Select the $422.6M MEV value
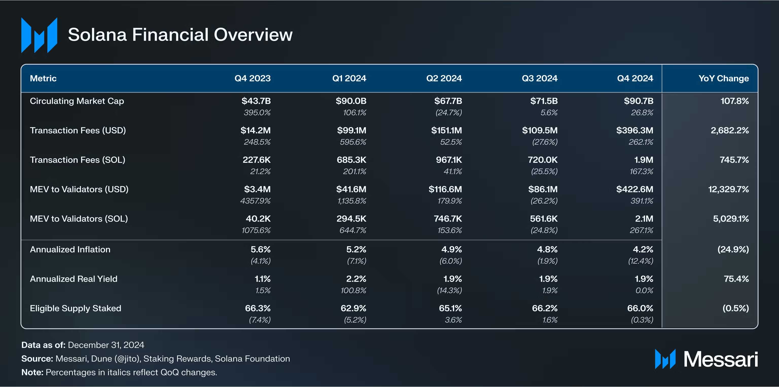The image size is (779, 387). coord(635,189)
